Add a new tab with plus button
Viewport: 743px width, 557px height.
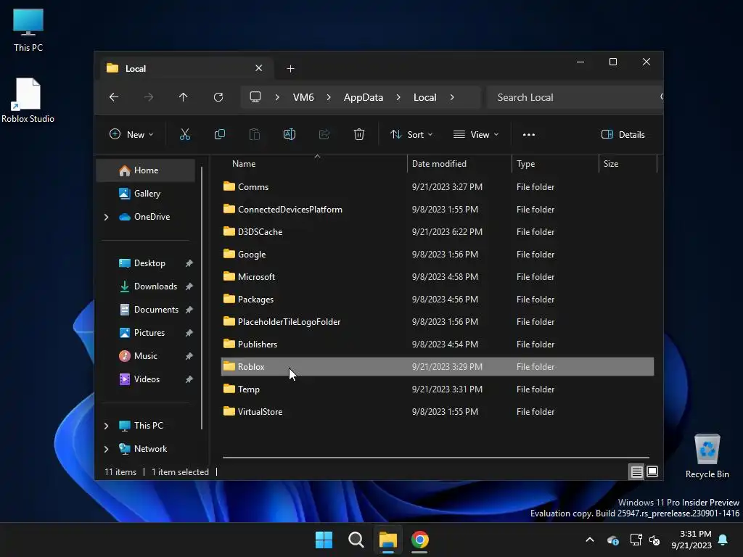(290, 69)
